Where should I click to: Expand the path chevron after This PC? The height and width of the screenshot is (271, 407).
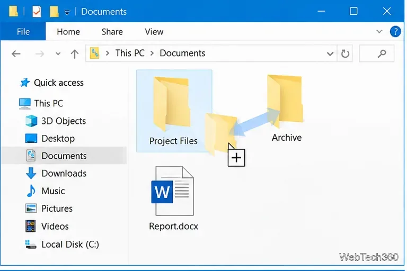(x=152, y=53)
